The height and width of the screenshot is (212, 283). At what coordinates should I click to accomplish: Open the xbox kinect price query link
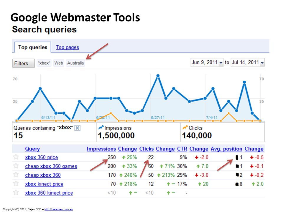pyautogui.click(x=44, y=184)
